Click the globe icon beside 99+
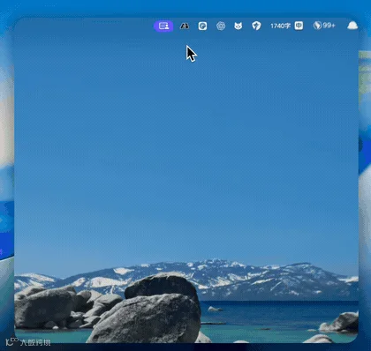This screenshot has height=351, width=371. pos(317,26)
